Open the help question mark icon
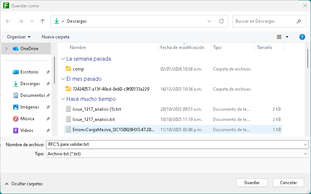311x194 pixels. (302, 37)
